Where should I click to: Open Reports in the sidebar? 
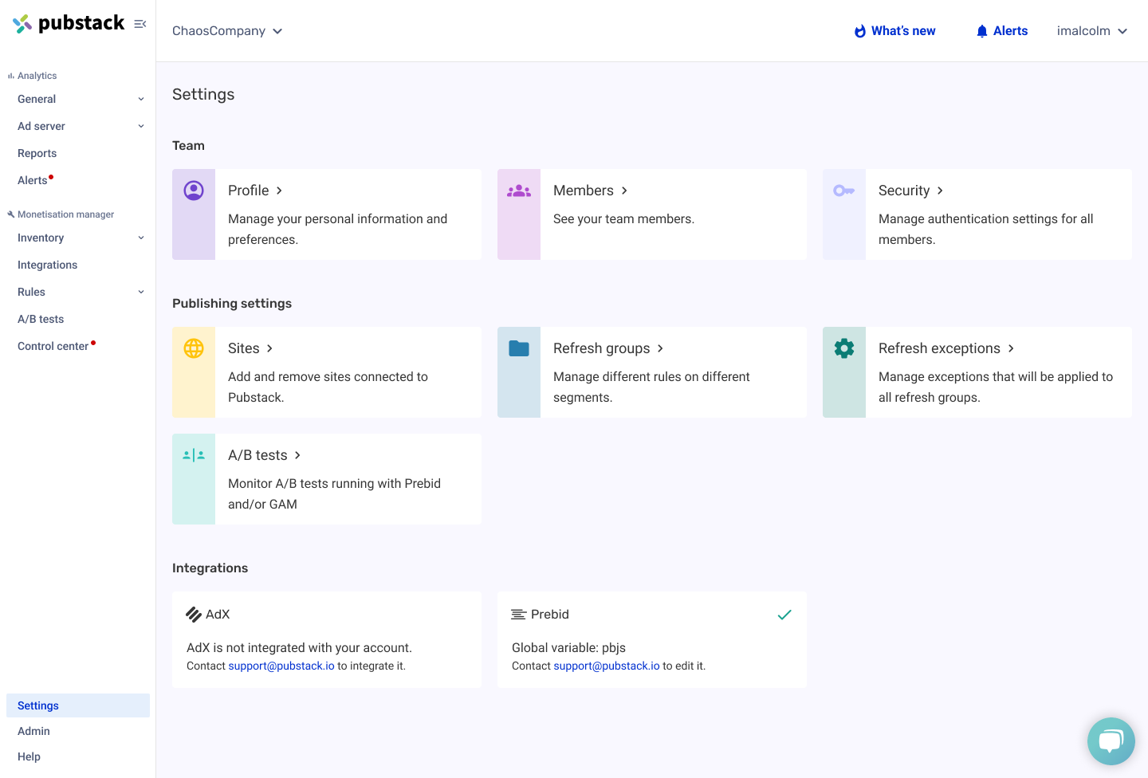click(37, 154)
